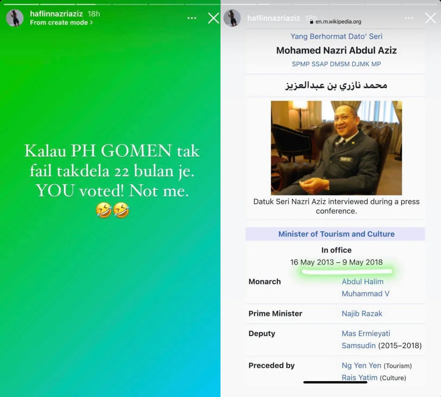Screen dimensions: 441x397
Task: Open haflinnazriaziz username on right story
Action: point(274,18)
